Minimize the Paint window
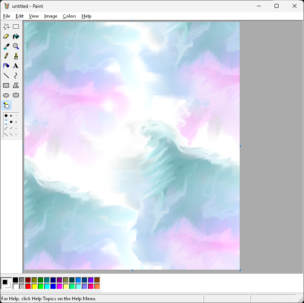 (259, 6)
